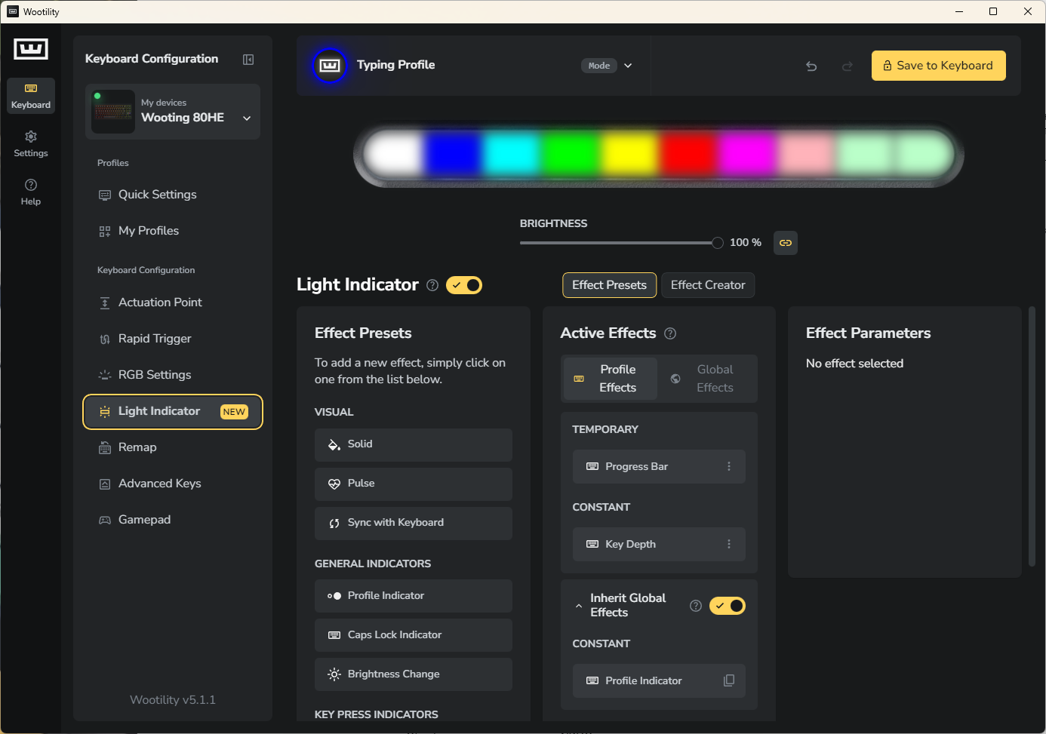Viewport: 1046px width, 734px height.
Task: Select Light Indicator in the sidebar
Action: coord(173,412)
